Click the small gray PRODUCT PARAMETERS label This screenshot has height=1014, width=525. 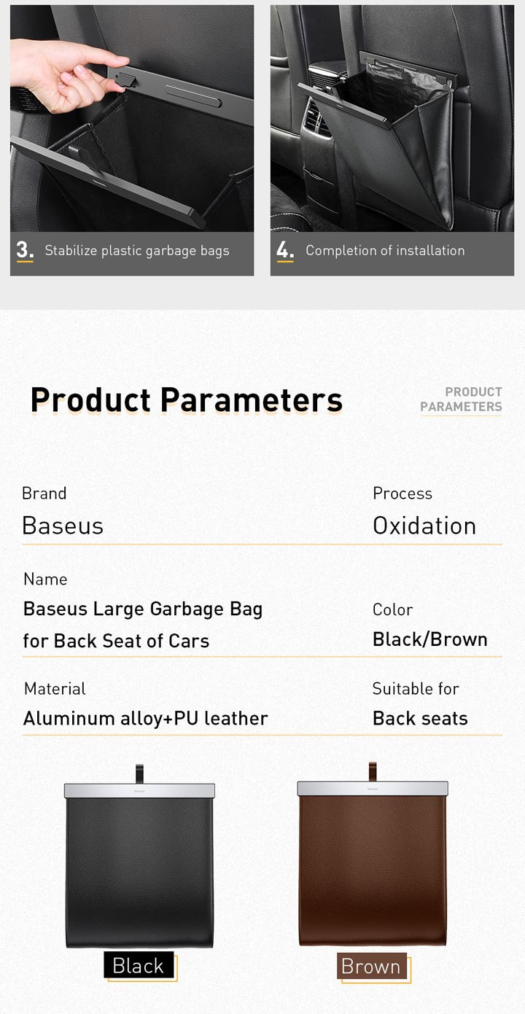pyautogui.click(x=461, y=399)
